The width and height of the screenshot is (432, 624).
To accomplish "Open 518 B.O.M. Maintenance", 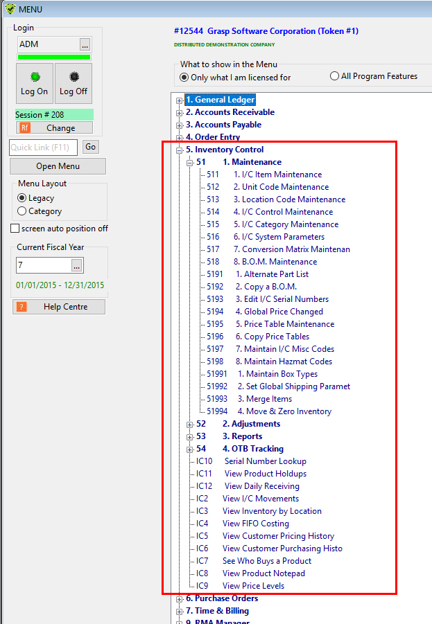I will click(x=262, y=262).
